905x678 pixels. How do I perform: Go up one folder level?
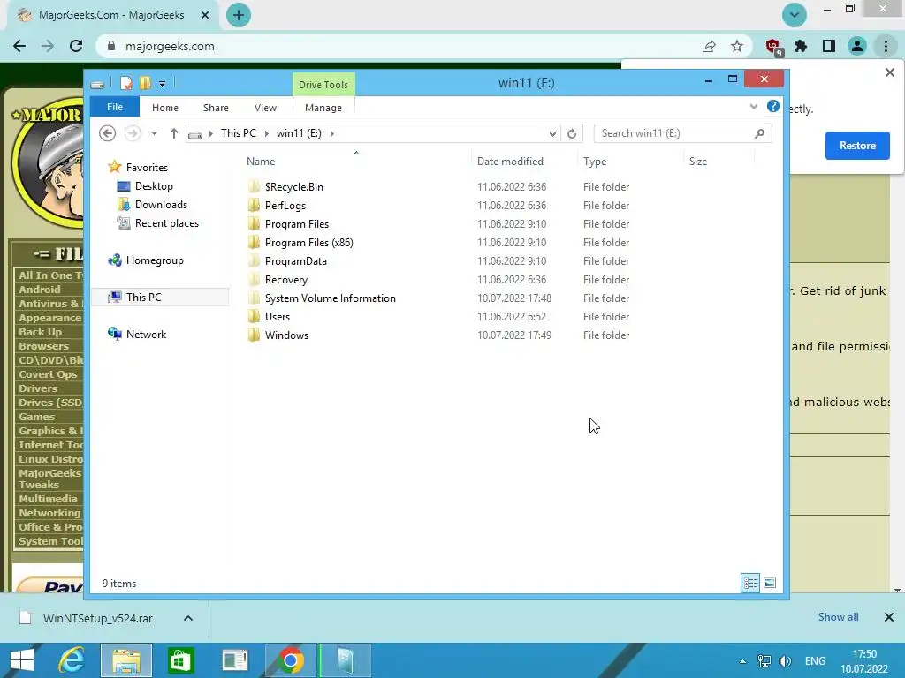[174, 133]
